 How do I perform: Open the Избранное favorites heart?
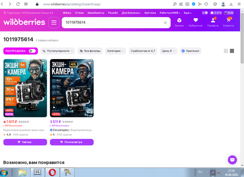[196, 22]
